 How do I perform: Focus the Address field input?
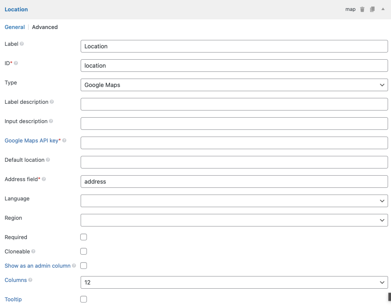click(x=234, y=182)
